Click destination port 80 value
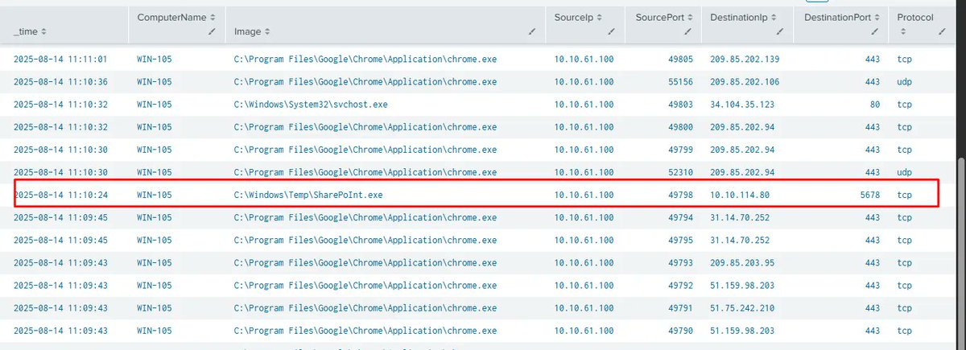The width and height of the screenshot is (966, 350). pos(875,105)
